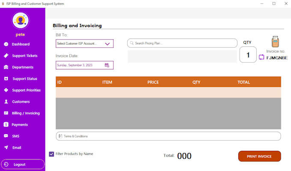The width and height of the screenshot is (291, 171).
Task: Click the Payments dollar icon
Action: click(6, 125)
